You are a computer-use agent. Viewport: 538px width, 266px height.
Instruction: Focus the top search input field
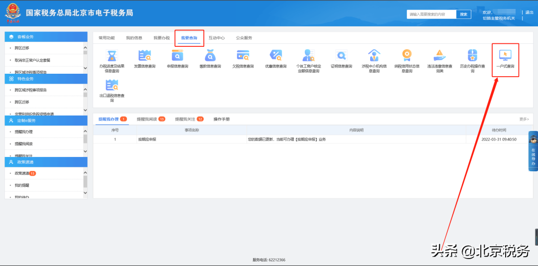(431, 14)
